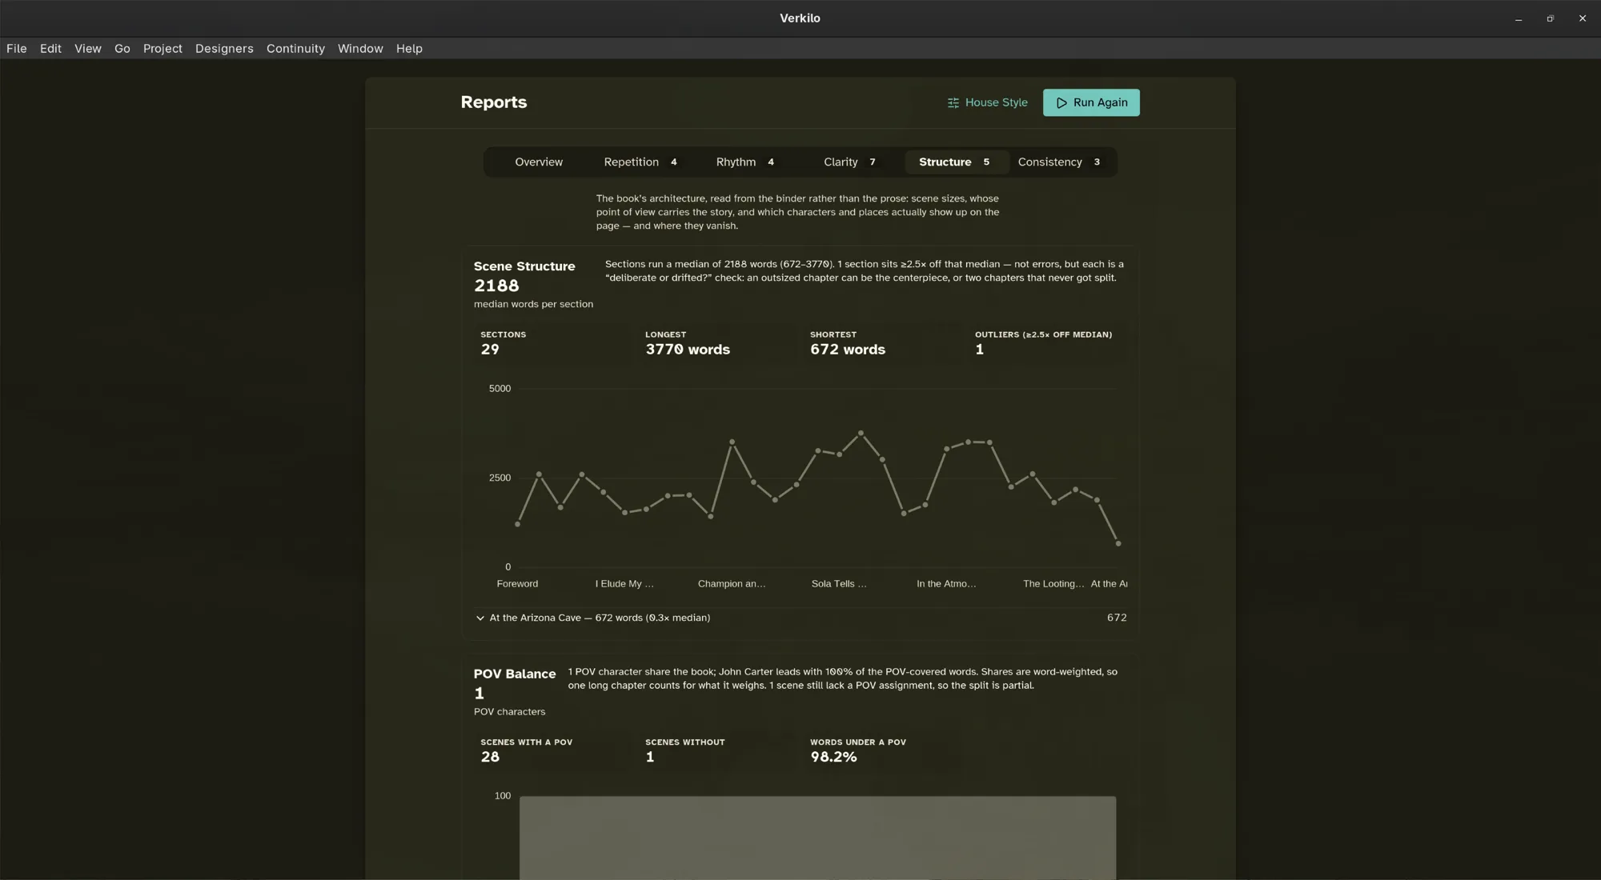Switch to the Rhythm tab

point(745,162)
